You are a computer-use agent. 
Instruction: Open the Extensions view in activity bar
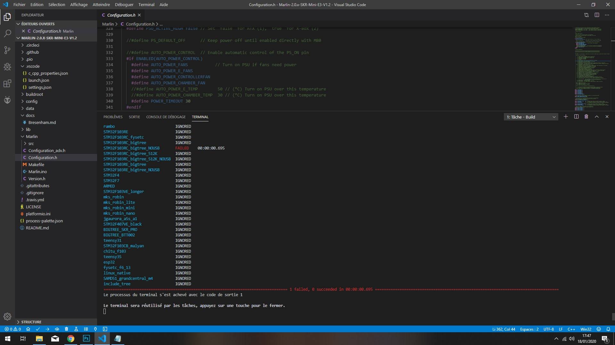click(7, 84)
